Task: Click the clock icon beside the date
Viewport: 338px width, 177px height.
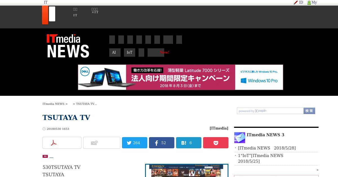Action: (x=44, y=129)
